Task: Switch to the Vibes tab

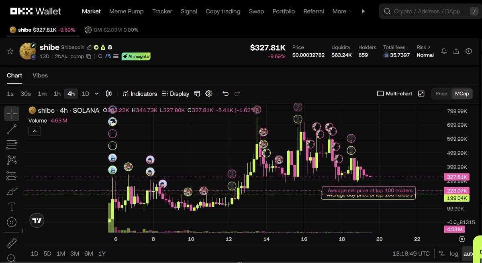Action: coord(40,75)
